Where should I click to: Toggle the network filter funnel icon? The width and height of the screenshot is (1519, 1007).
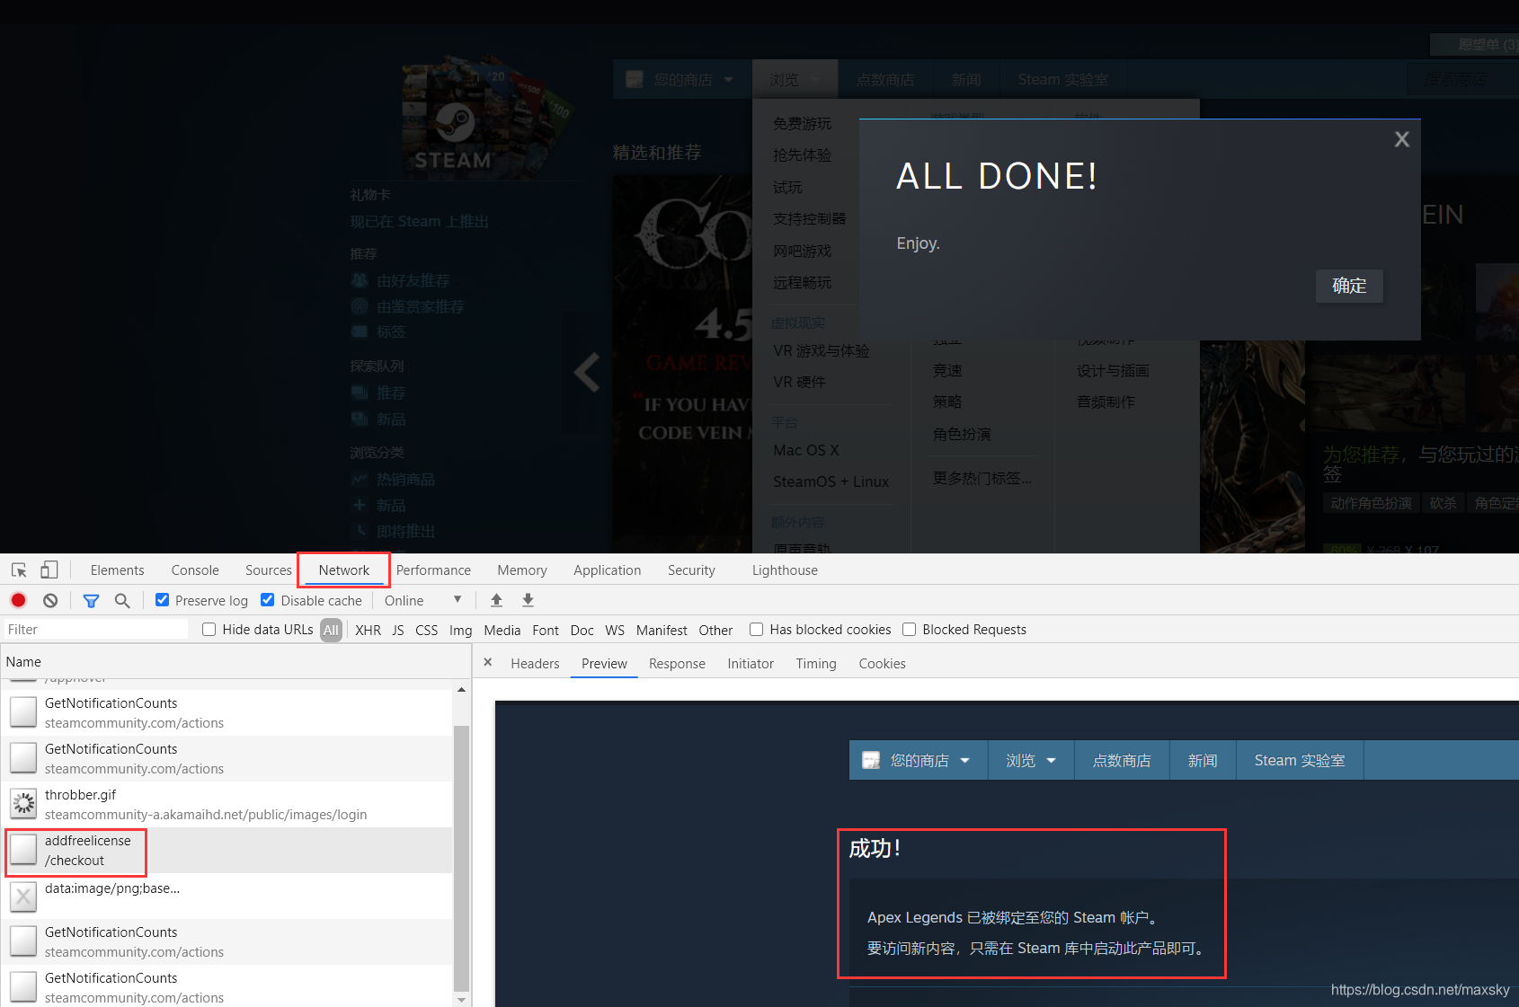91,600
